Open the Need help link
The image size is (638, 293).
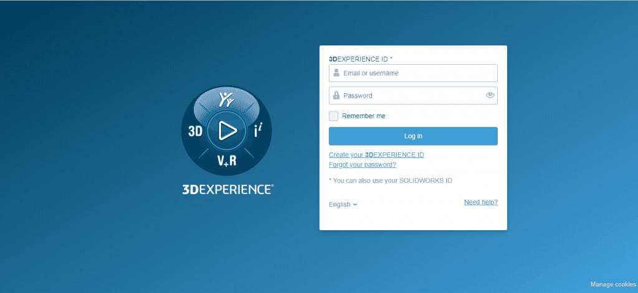pos(480,202)
